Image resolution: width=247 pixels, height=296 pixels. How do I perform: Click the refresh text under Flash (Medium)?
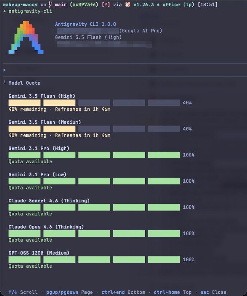point(59,135)
